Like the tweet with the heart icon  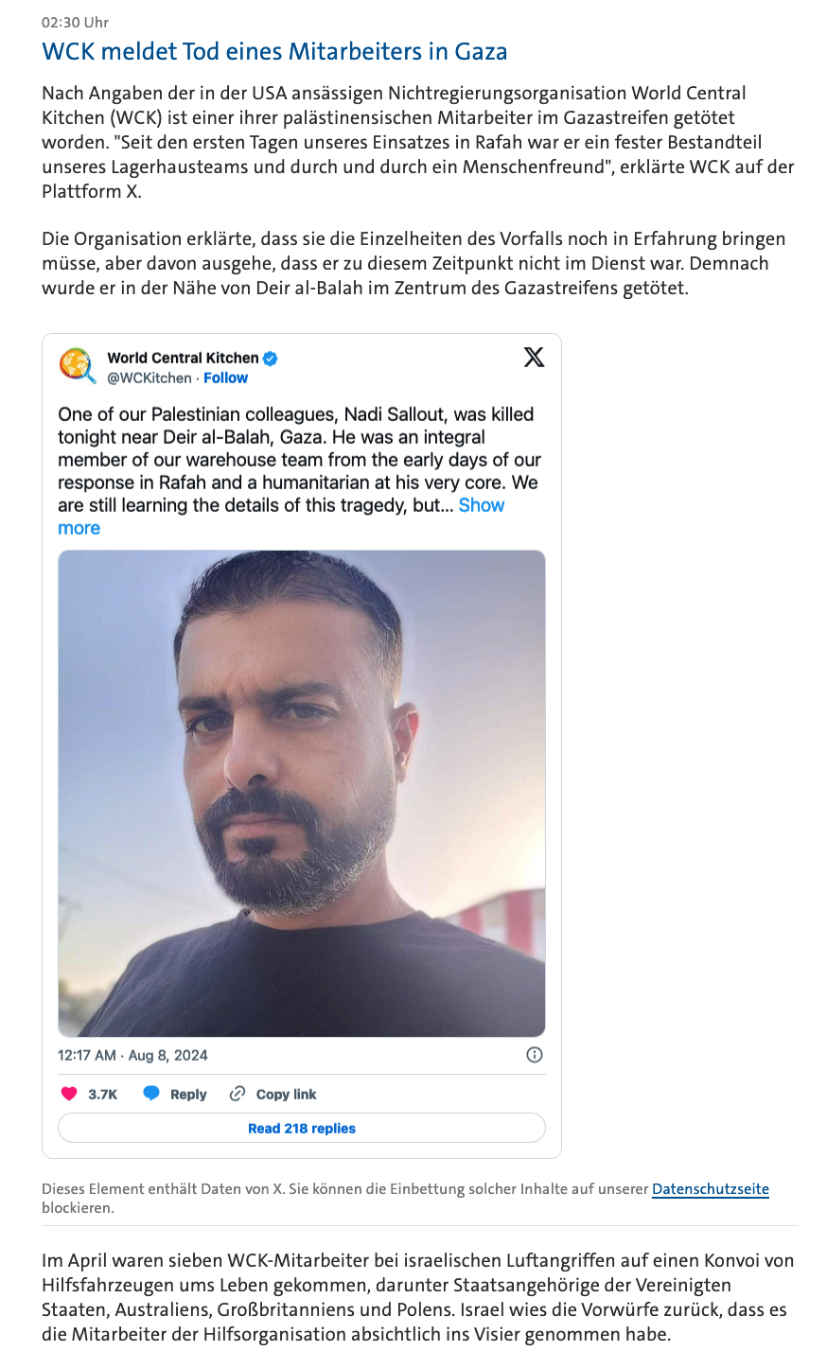(x=69, y=1094)
